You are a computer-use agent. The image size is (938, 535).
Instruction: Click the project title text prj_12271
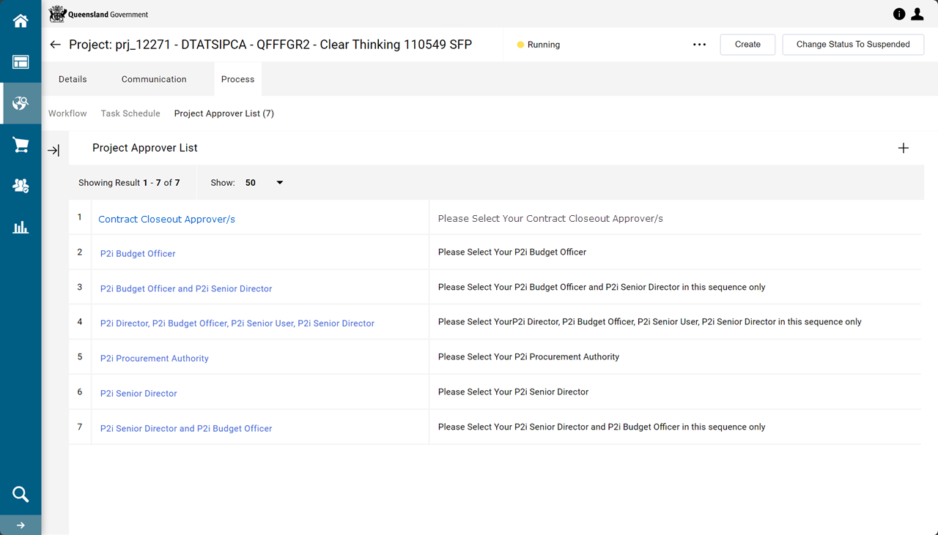pyautogui.click(x=270, y=45)
